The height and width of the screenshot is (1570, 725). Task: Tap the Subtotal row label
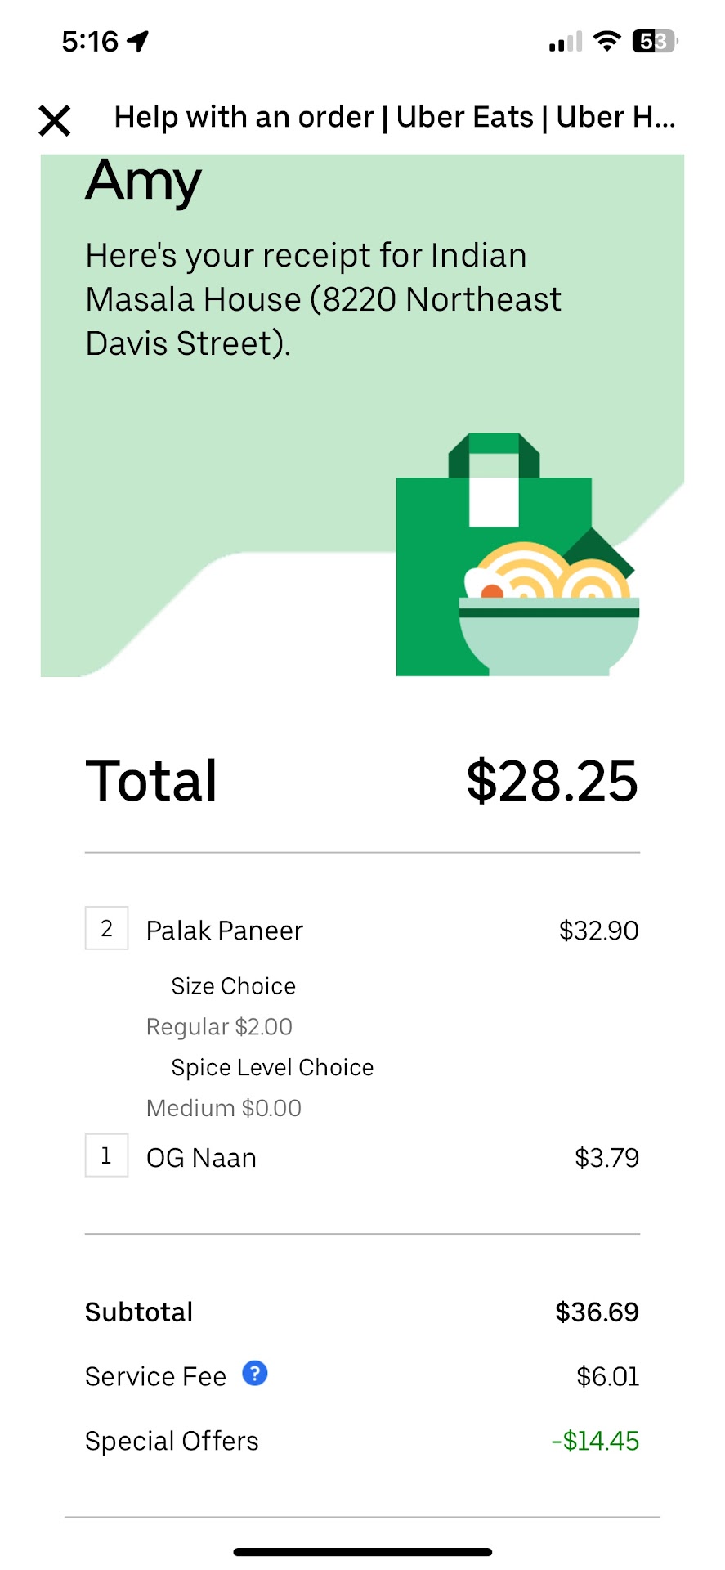click(139, 1312)
